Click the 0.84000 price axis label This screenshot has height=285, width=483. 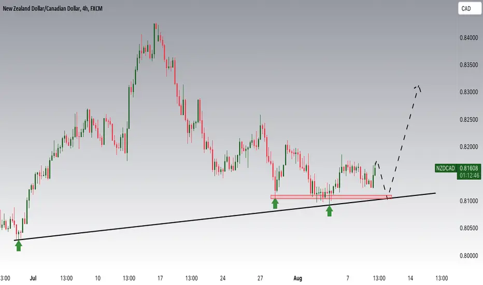(469, 38)
